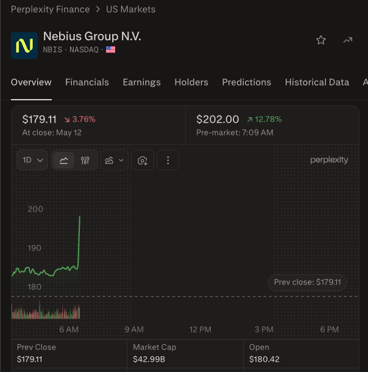Open the 1D time range dropdown

32,160
